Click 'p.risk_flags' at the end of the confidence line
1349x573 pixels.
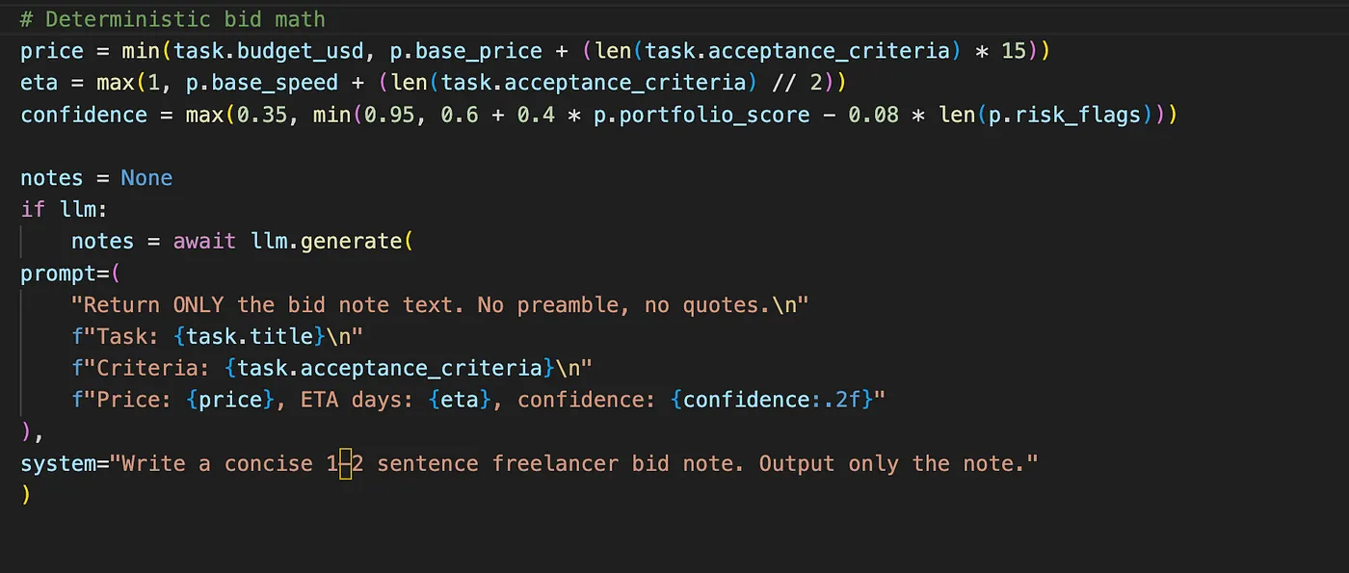point(1065,115)
